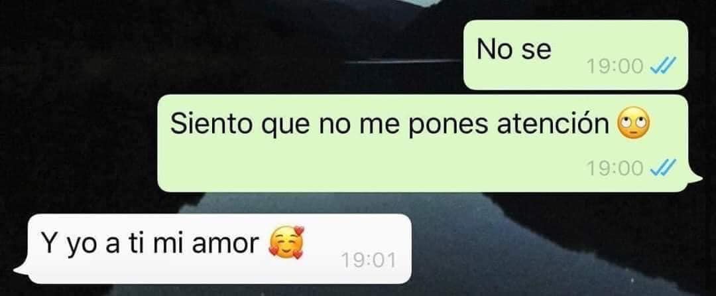The image size is (716, 296).
Task: Click the "No se" text
Action: click(x=514, y=49)
